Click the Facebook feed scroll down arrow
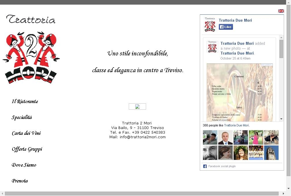 click(281, 119)
